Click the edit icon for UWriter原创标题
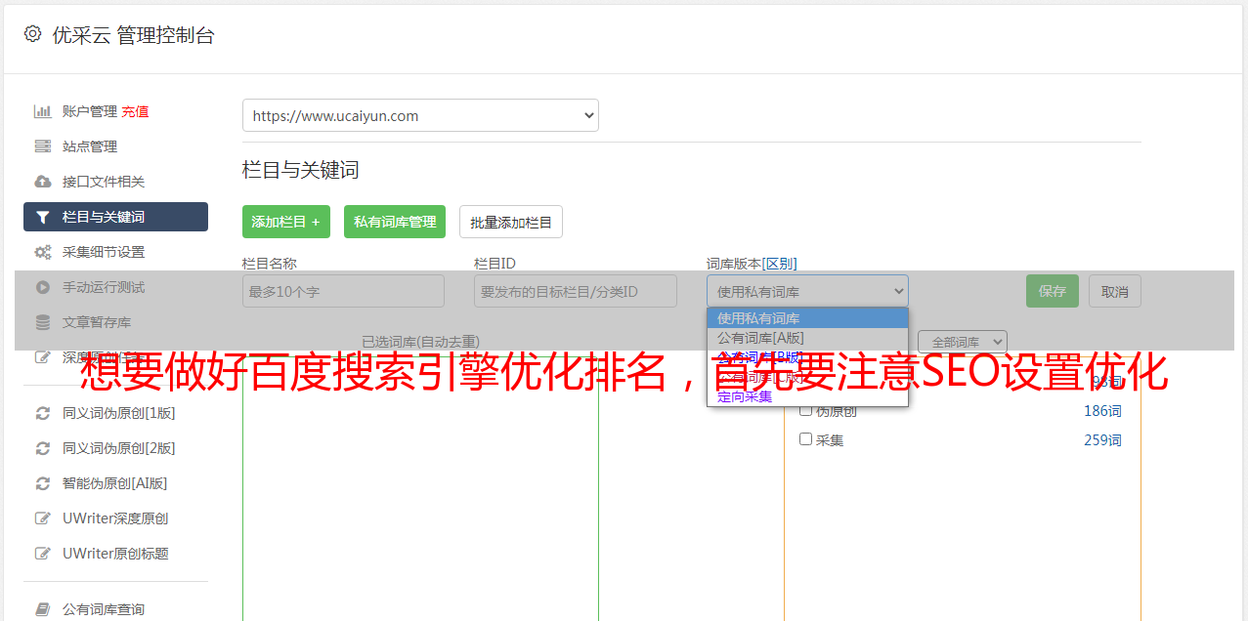 coord(42,554)
